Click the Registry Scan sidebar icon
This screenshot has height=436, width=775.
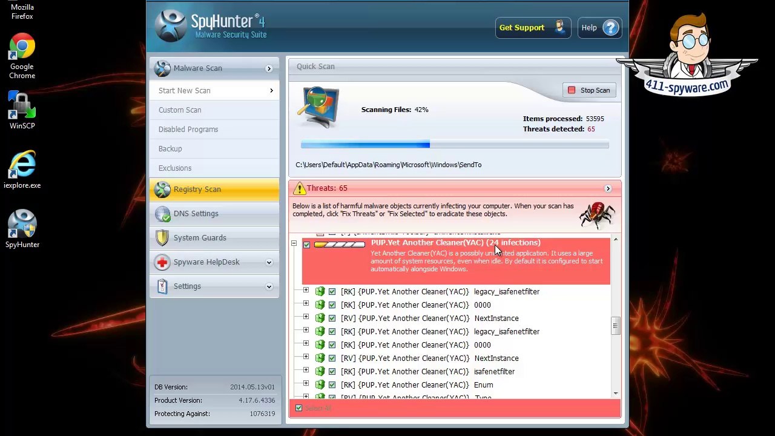(x=162, y=190)
